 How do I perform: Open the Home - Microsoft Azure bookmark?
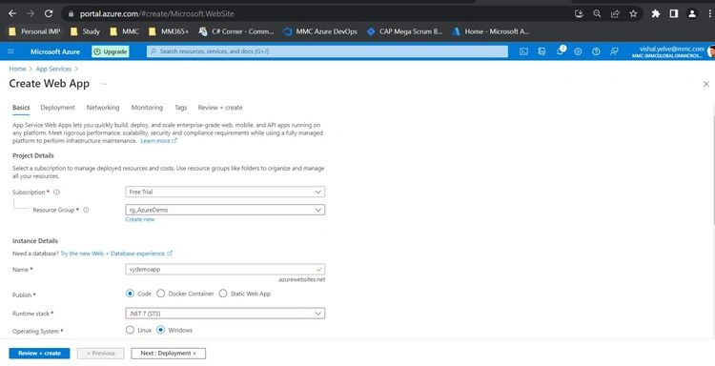pos(491,31)
